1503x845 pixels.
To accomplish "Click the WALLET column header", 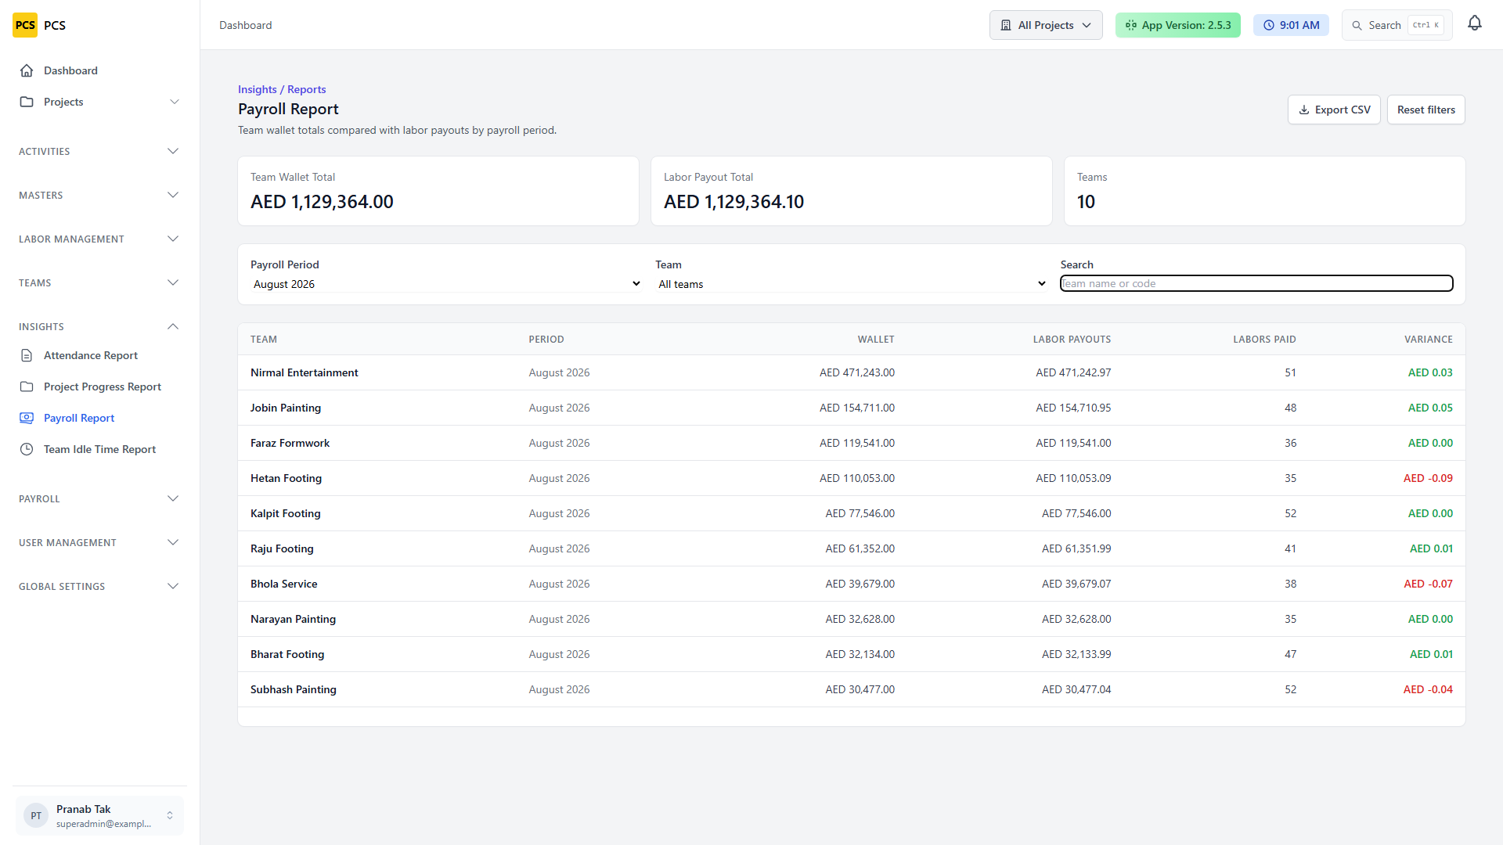I will point(876,340).
